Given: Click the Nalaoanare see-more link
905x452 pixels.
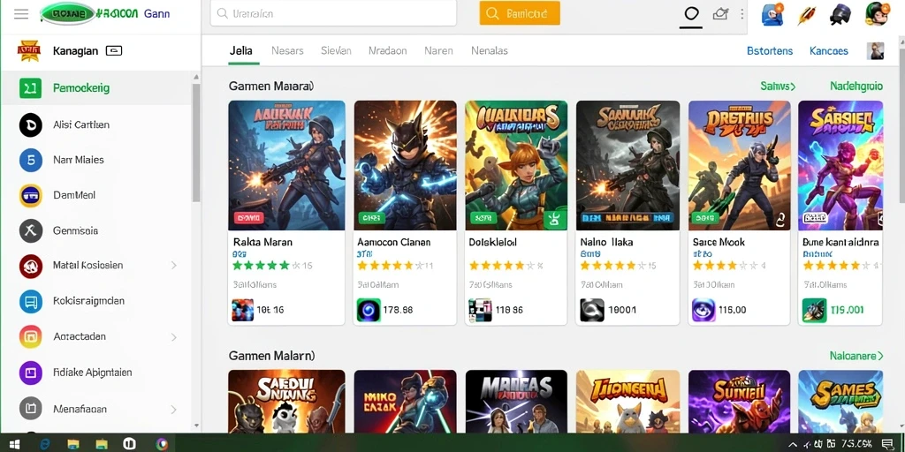Looking at the screenshot, I should click(856, 356).
